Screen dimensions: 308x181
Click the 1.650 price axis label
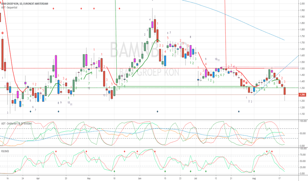click(x=302, y=49)
